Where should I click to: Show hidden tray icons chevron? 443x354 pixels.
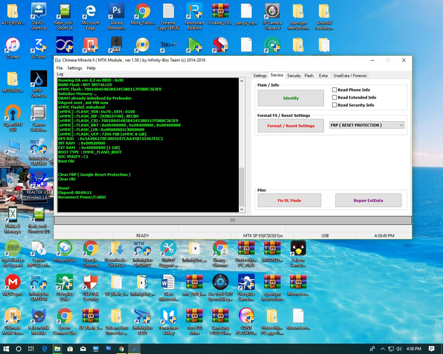coord(383,349)
